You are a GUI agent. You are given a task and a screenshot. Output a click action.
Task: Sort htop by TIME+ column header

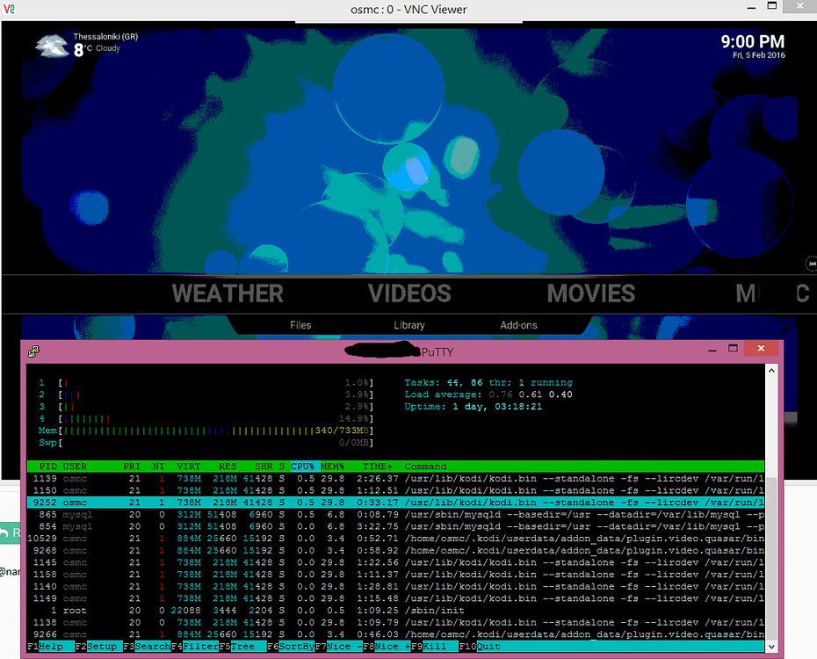tap(378, 467)
